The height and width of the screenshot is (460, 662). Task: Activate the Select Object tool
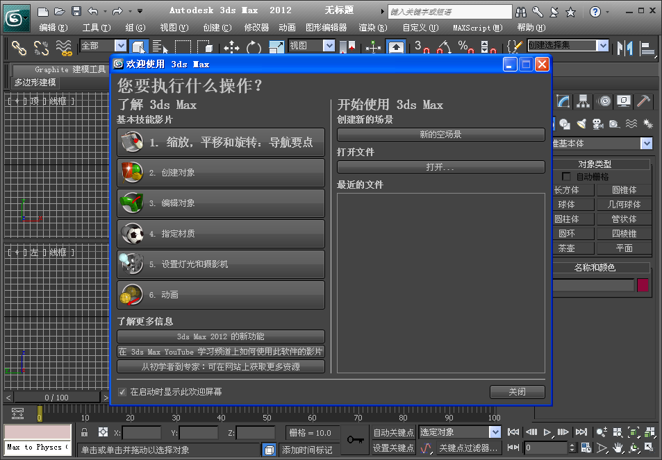pyautogui.click(x=138, y=46)
